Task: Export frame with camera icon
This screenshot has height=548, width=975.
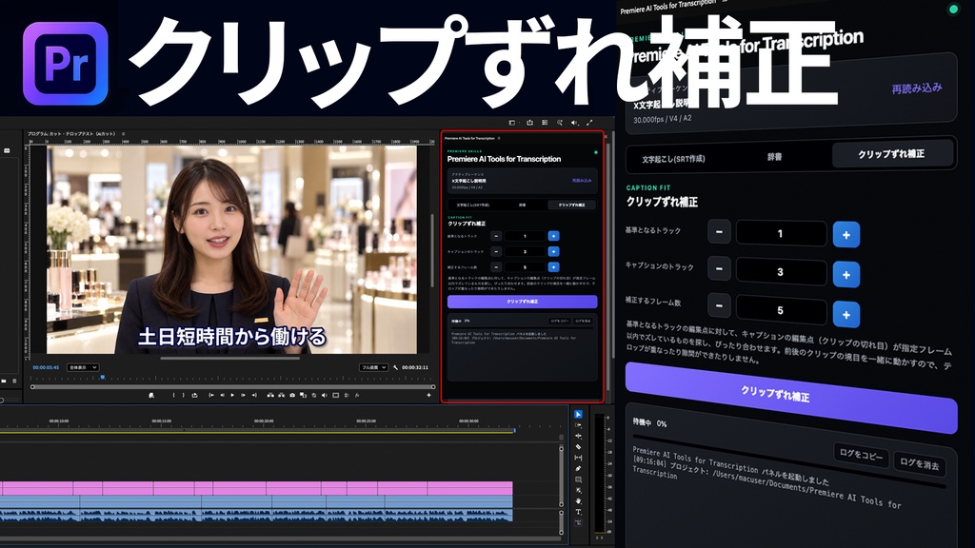Action: [x=292, y=395]
